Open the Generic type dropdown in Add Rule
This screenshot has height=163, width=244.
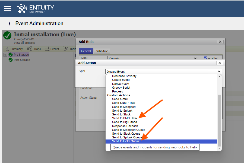153,58
